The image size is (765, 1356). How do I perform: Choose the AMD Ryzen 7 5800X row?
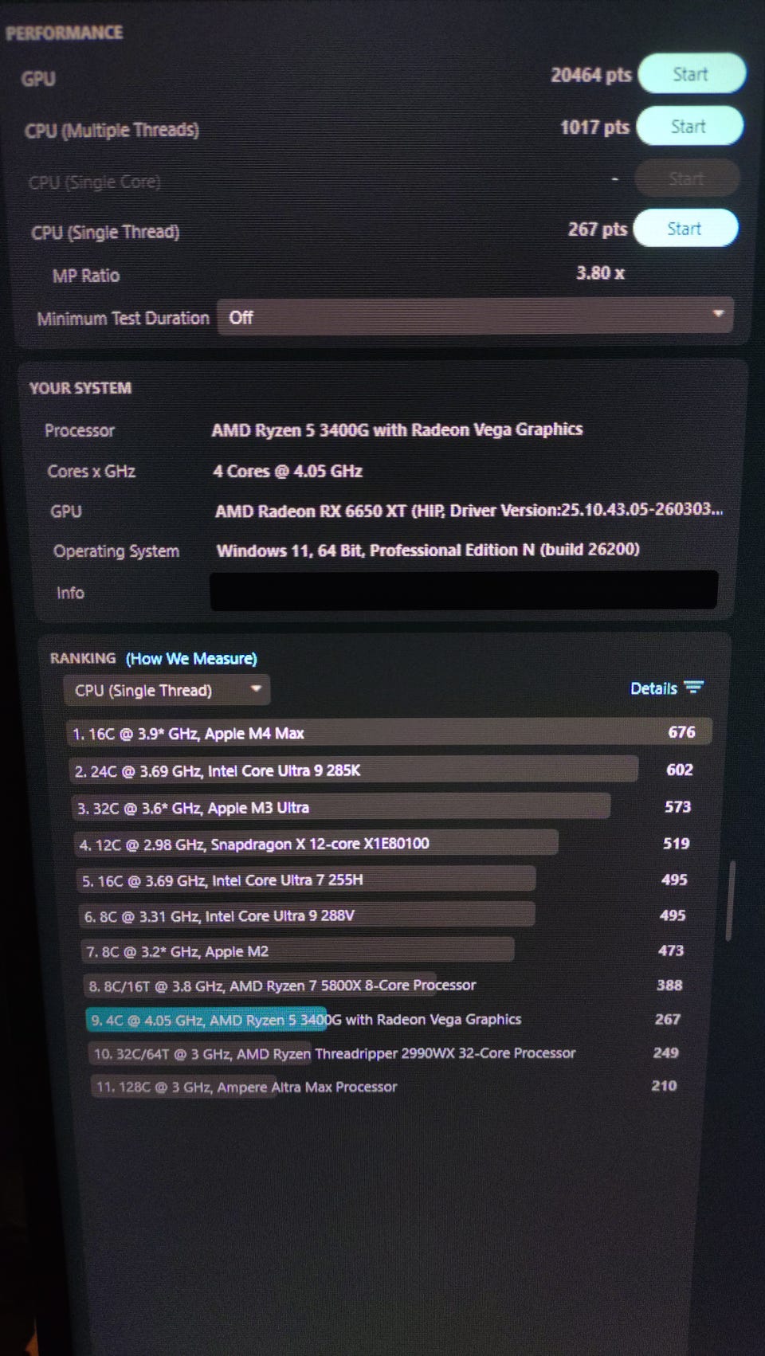(x=282, y=986)
